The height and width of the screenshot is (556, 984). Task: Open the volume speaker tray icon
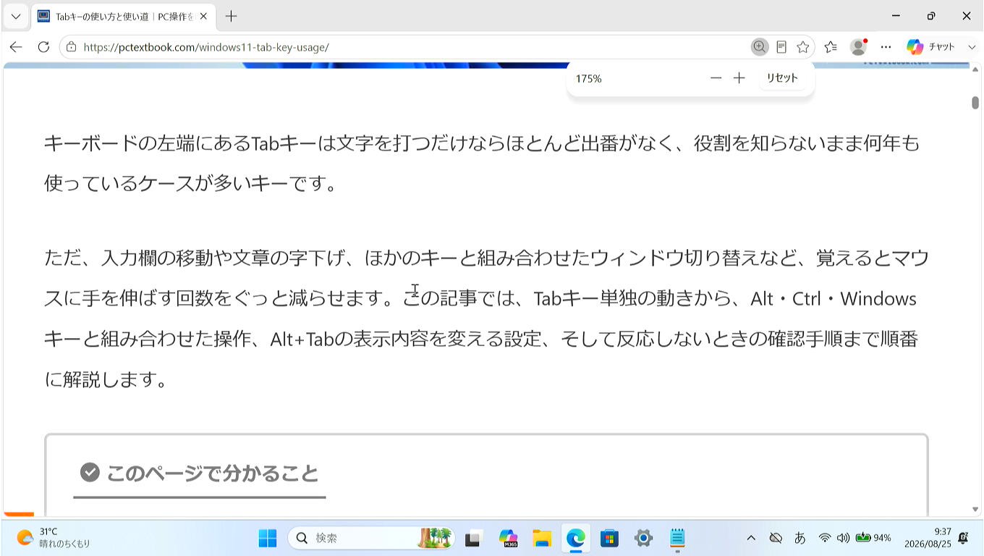tap(843, 538)
